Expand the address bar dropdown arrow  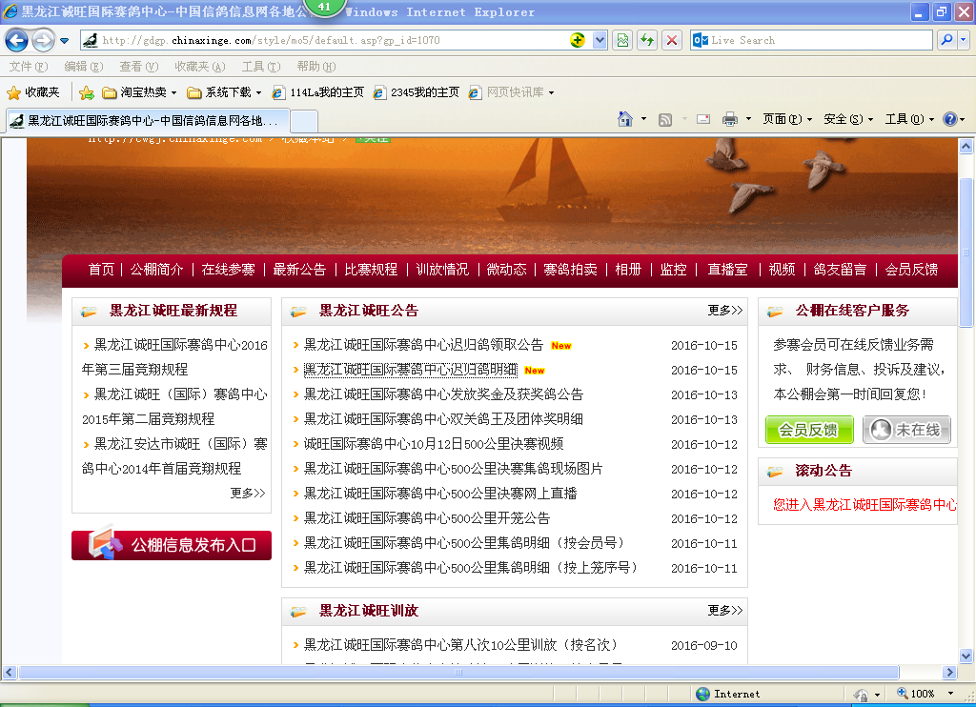click(600, 40)
